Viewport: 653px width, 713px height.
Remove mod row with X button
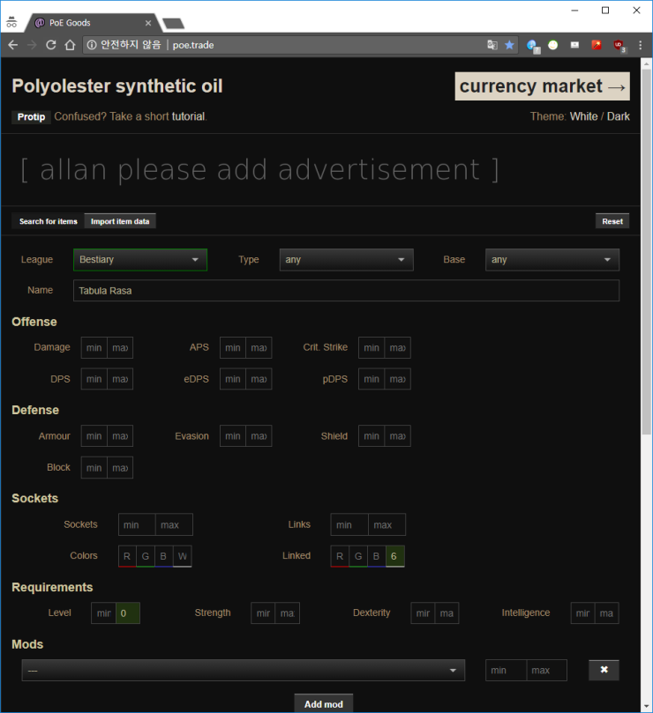[x=604, y=670]
